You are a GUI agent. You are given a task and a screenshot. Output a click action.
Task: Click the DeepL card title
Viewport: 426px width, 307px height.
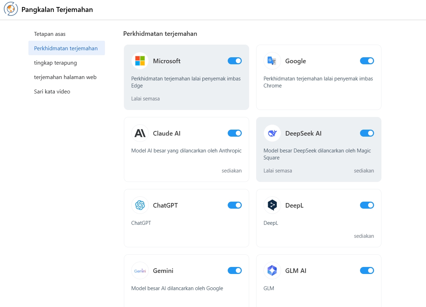coord(294,205)
